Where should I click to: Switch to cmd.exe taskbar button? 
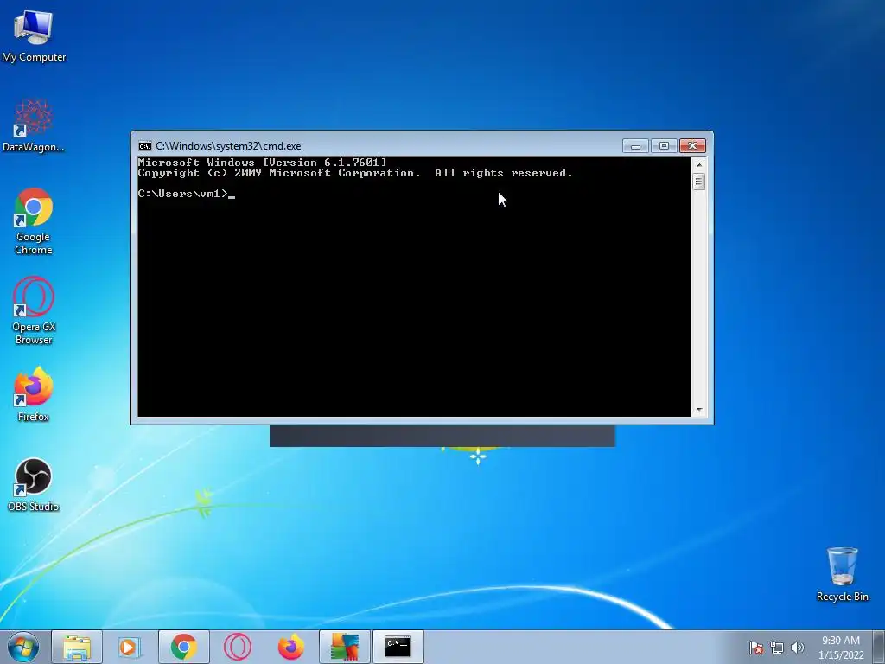pos(398,647)
